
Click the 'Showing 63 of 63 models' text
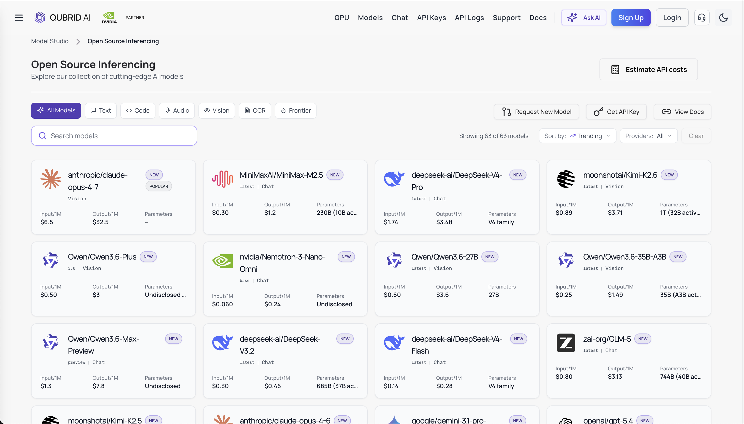493,136
